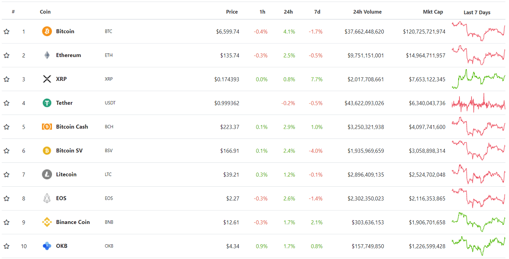The height and width of the screenshot is (259, 509).
Task: Favorite Bitcoin with its star
Action: (x=7, y=32)
